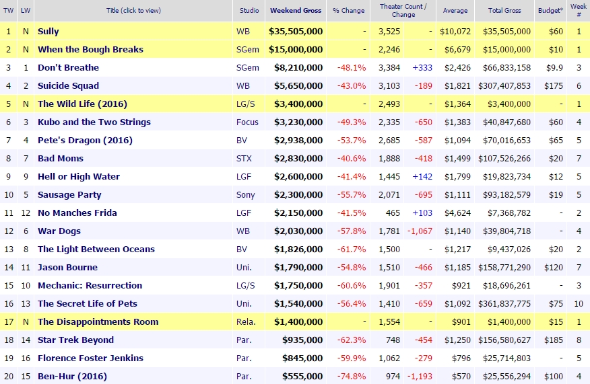590x384 pixels.
Task: Open Jason Bourne title link
Action: (67, 267)
